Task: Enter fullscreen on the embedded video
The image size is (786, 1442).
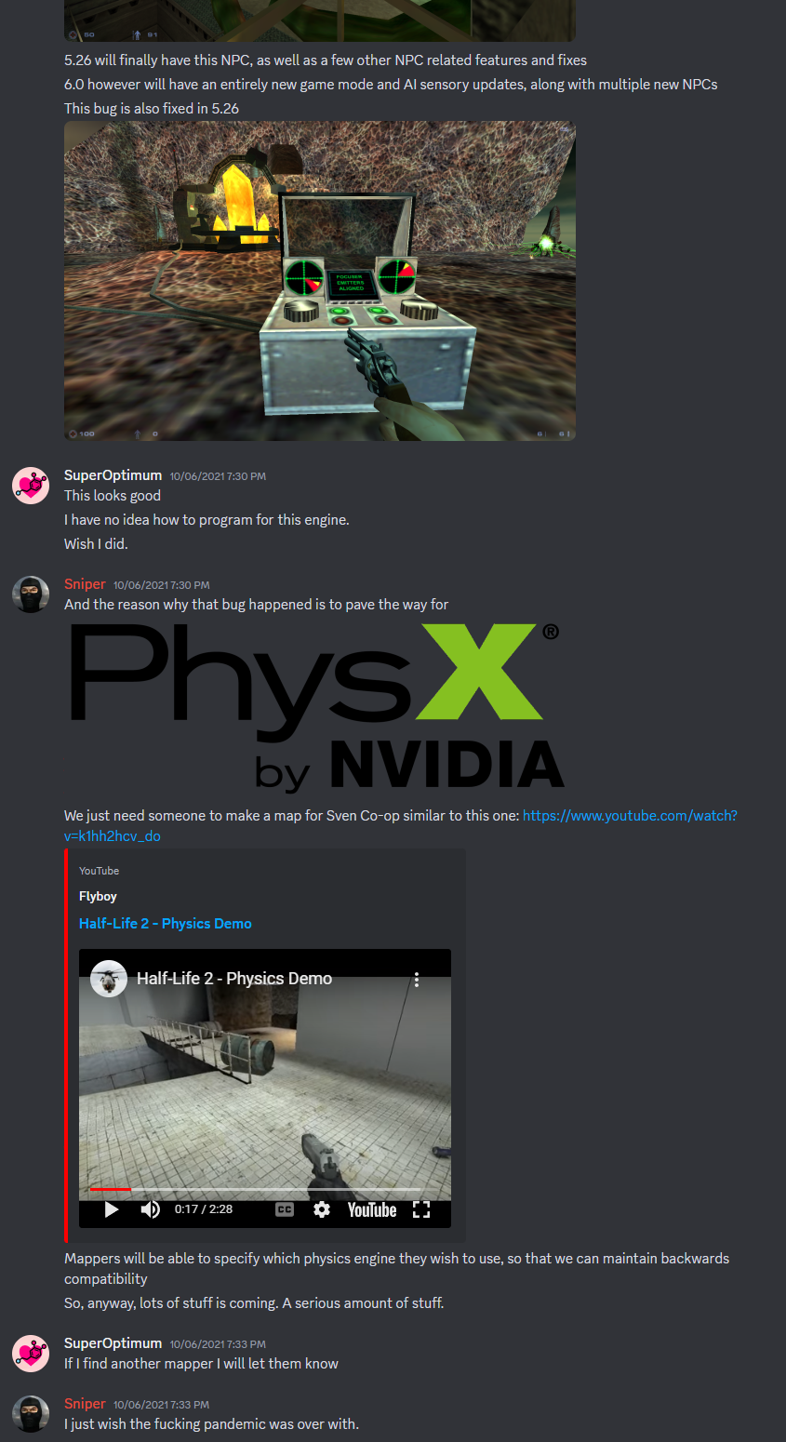Action: pos(421,1209)
